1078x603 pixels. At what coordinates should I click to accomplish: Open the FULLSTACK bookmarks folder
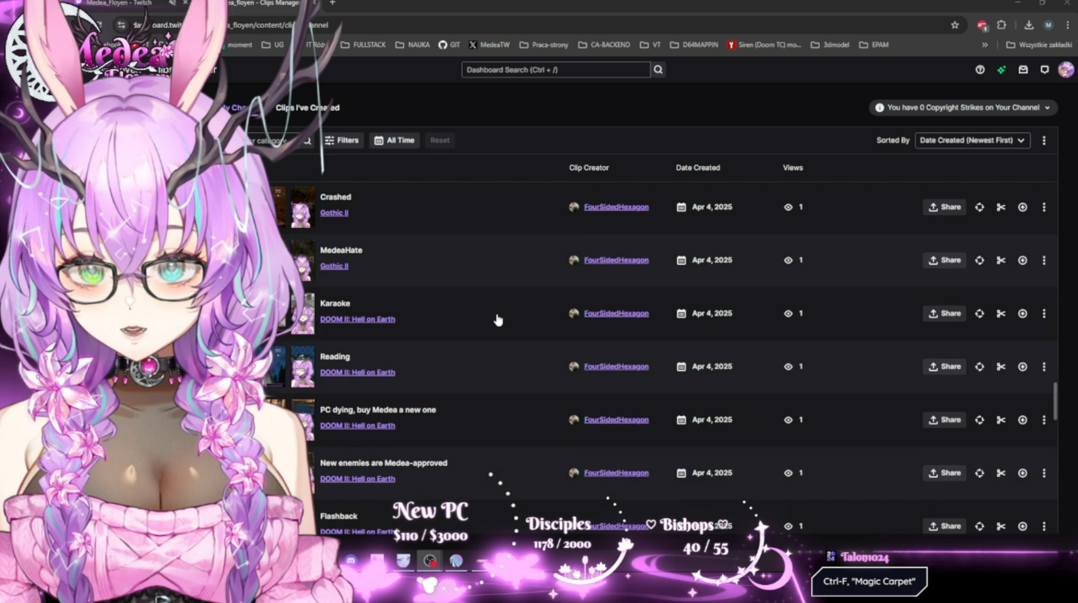(363, 45)
